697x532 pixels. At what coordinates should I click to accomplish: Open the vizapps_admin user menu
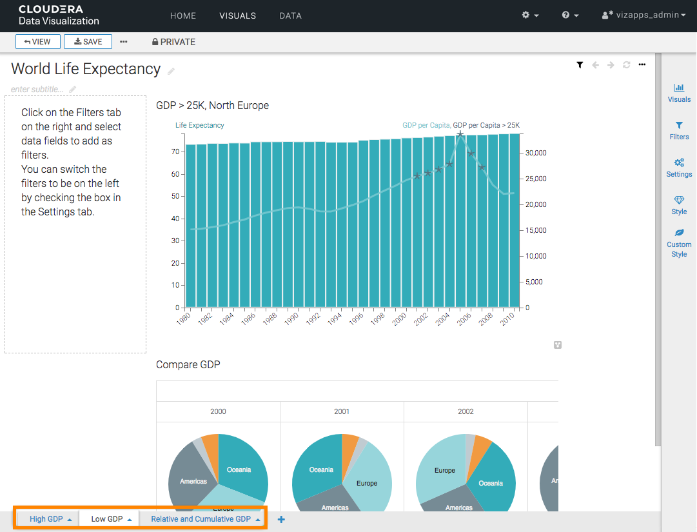(643, 15)
